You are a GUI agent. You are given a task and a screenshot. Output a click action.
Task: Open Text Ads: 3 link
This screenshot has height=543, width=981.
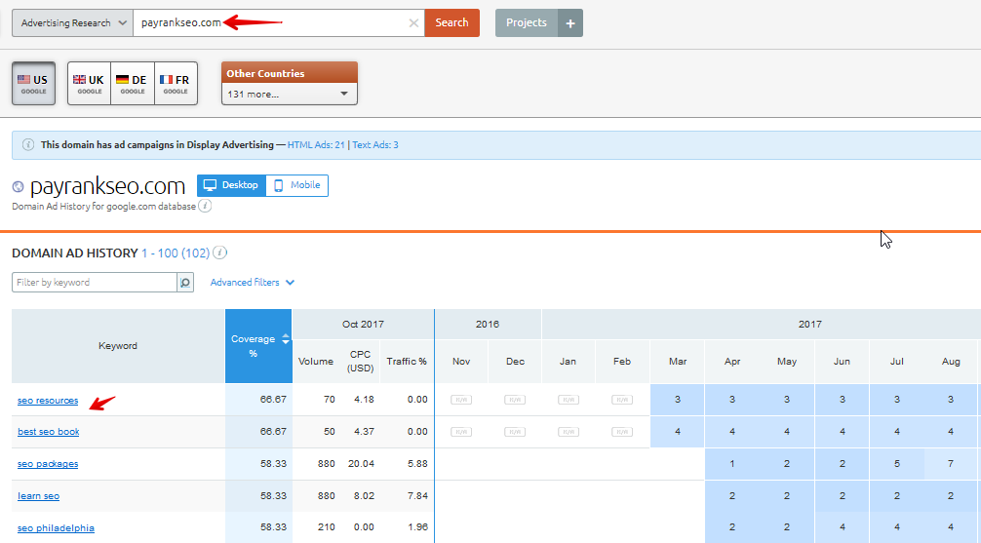(375, 144)
